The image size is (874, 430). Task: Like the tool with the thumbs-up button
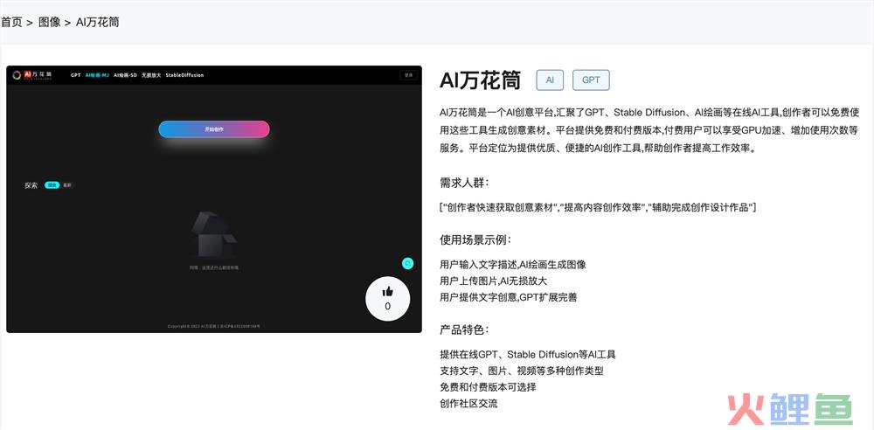pos(387,299)
